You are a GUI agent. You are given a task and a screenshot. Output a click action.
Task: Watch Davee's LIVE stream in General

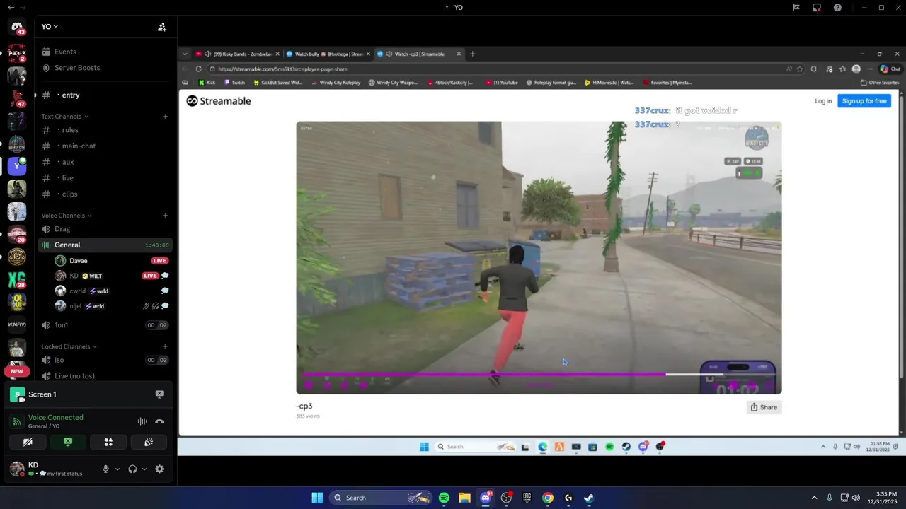pyautogui.click(x=159, y=261)
